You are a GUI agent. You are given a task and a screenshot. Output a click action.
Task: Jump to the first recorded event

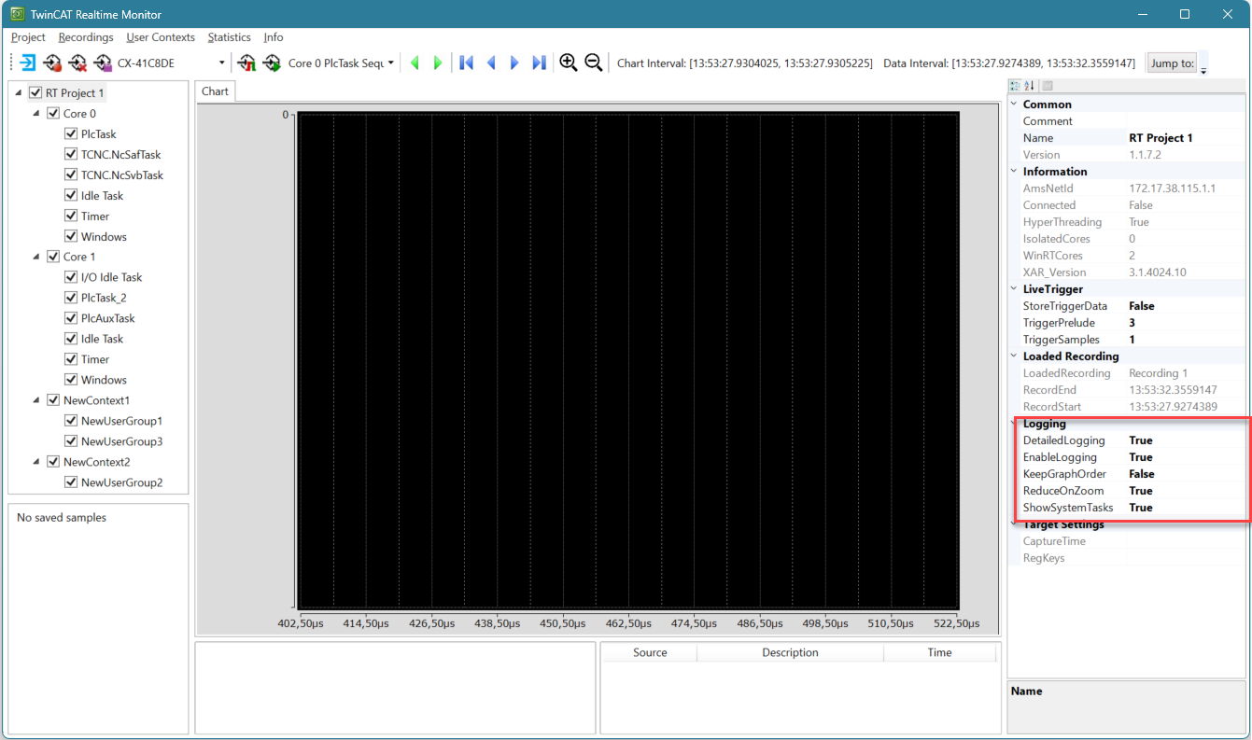[467, 63]
